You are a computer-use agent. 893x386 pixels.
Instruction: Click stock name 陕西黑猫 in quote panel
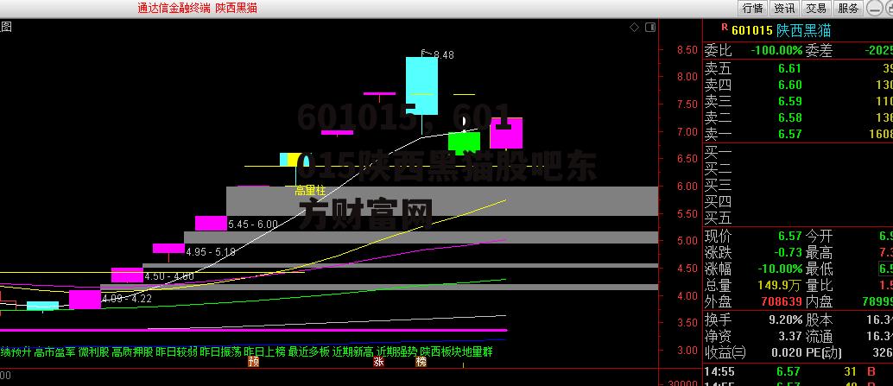(803, 30)
